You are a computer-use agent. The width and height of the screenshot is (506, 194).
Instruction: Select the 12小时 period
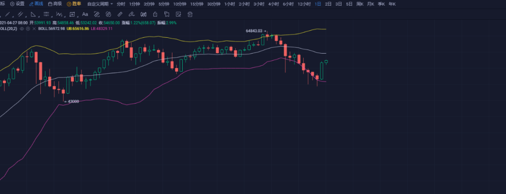pos(305,4)
